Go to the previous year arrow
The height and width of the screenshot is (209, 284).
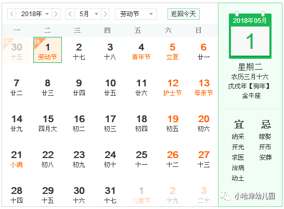(12, 14)
